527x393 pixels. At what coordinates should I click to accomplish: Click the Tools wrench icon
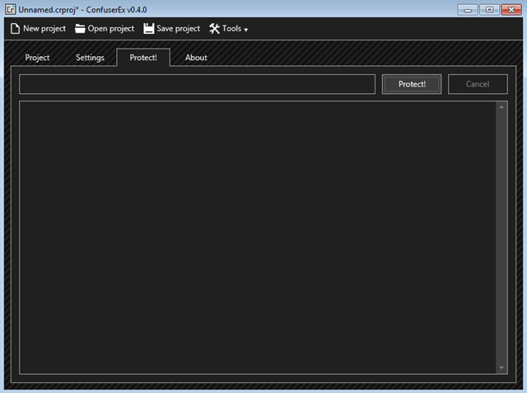(214, 29)
